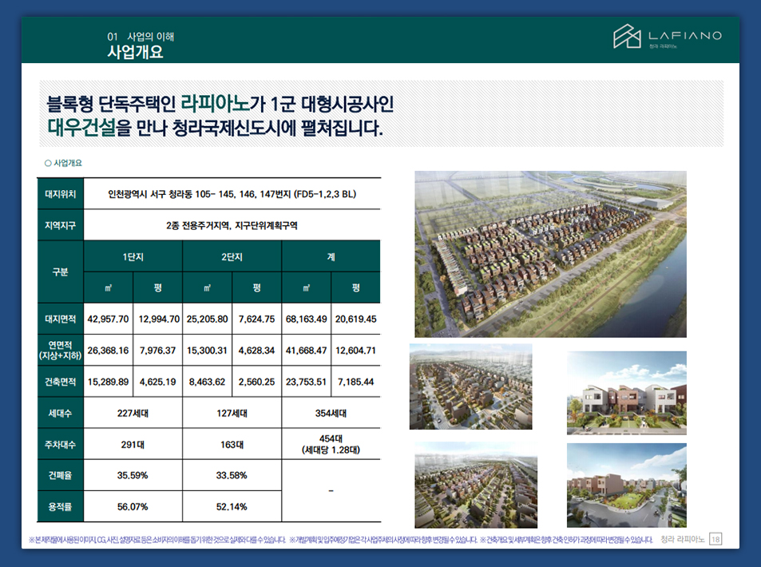Click the value 7,976.37

[158, 351]
